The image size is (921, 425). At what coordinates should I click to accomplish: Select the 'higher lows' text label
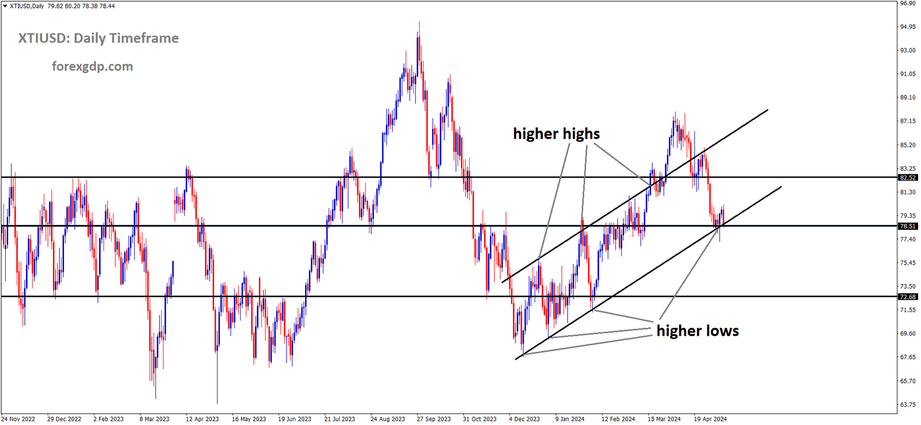click(x=698, y=331)
